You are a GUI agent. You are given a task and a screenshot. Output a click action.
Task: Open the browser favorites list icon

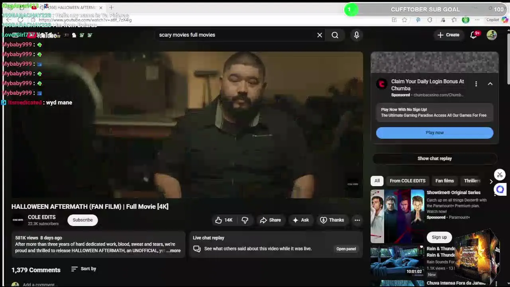tap(454, 20)
